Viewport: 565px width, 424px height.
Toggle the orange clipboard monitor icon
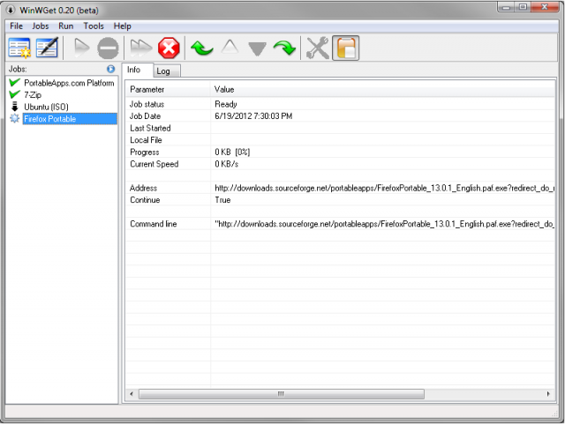[345, 48]
